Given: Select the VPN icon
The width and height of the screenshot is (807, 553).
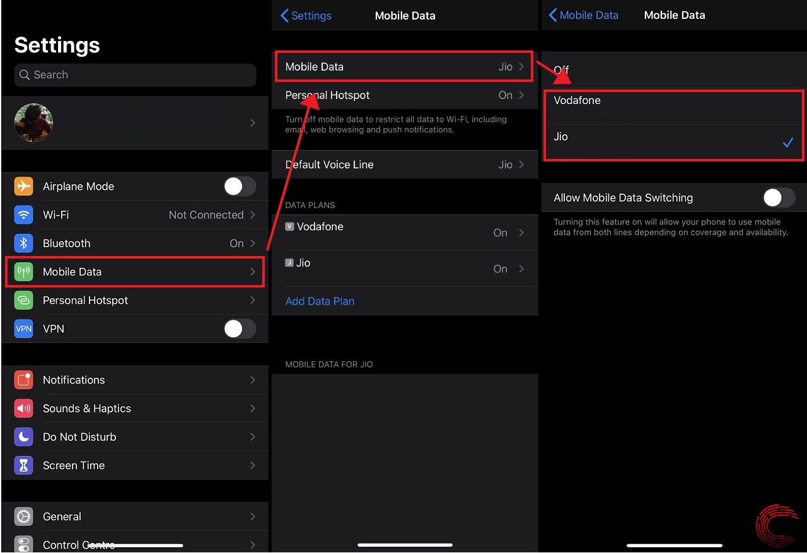Looking at the screenshot, I should tap(23, 329).
